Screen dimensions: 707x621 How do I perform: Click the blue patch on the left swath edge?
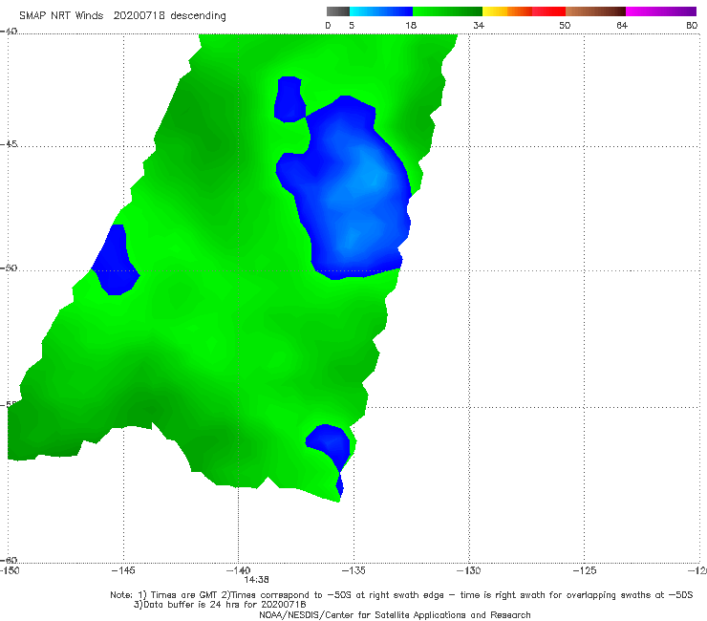(116, 259)
